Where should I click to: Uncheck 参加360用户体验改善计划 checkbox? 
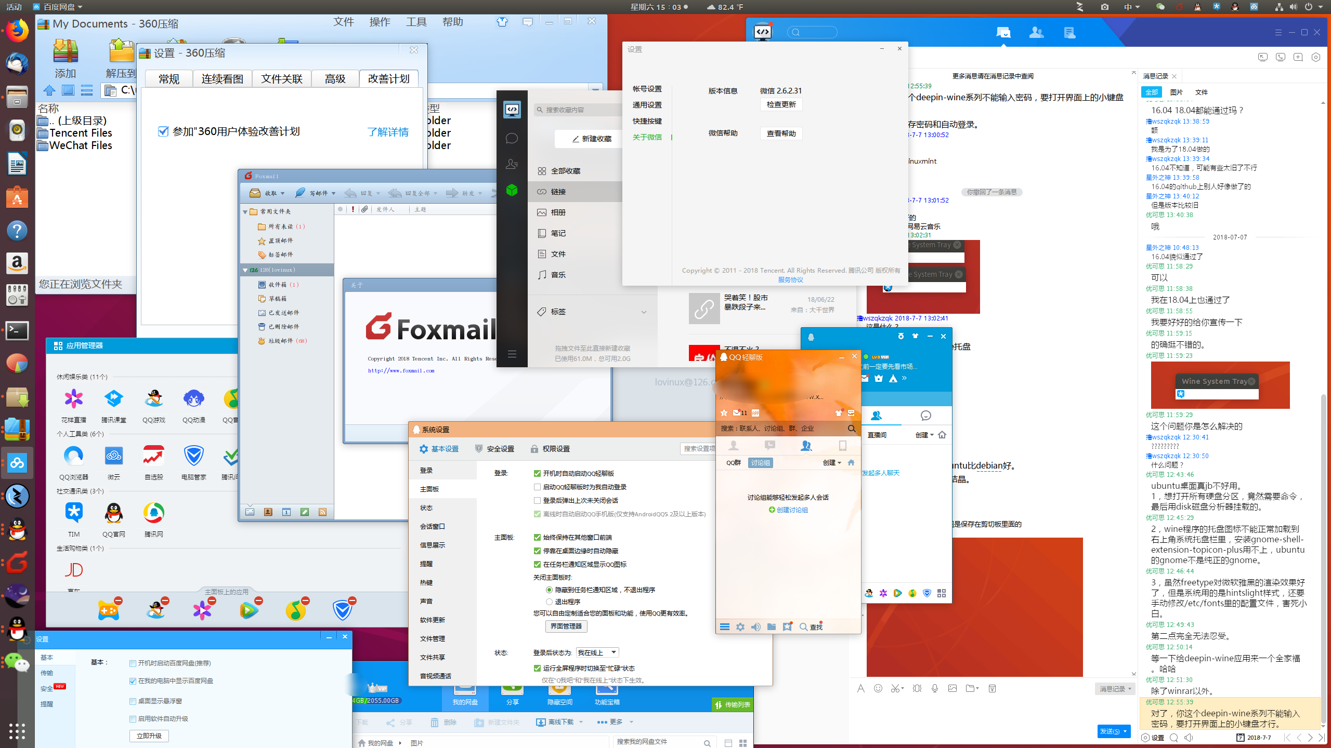click(163, 131)
